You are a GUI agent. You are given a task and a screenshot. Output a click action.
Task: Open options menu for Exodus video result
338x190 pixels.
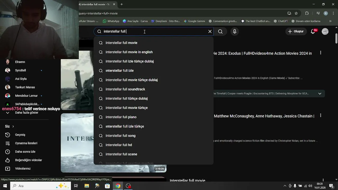[x=321, y=53]
